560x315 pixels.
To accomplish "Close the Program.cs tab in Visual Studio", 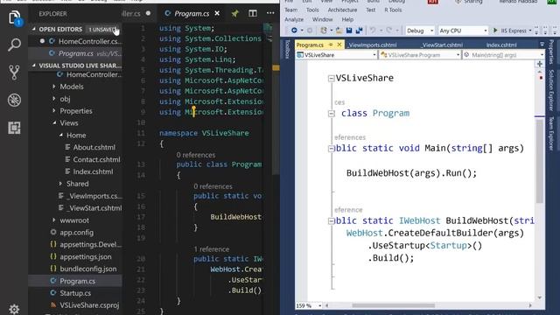I will point(339,45).
